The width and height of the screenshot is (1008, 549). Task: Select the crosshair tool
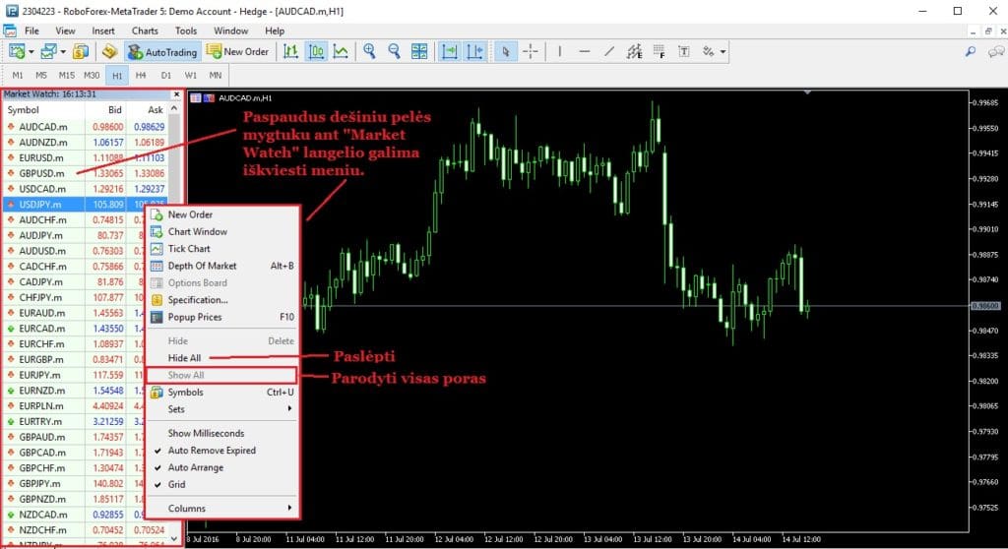point(531,52)
